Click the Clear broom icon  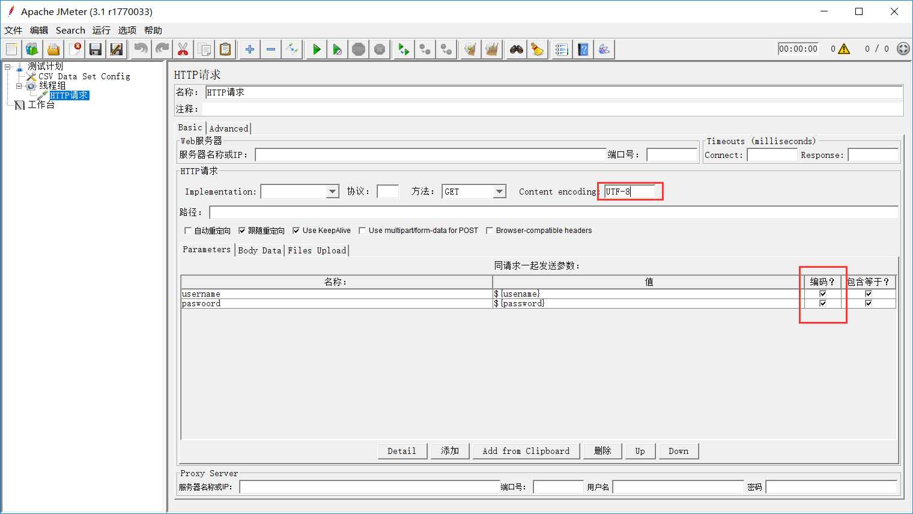coord(471,49)
